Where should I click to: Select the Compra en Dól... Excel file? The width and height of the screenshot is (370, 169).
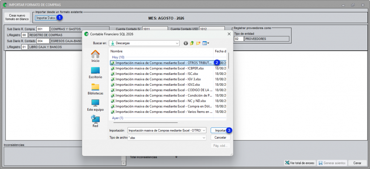point(162,106)
